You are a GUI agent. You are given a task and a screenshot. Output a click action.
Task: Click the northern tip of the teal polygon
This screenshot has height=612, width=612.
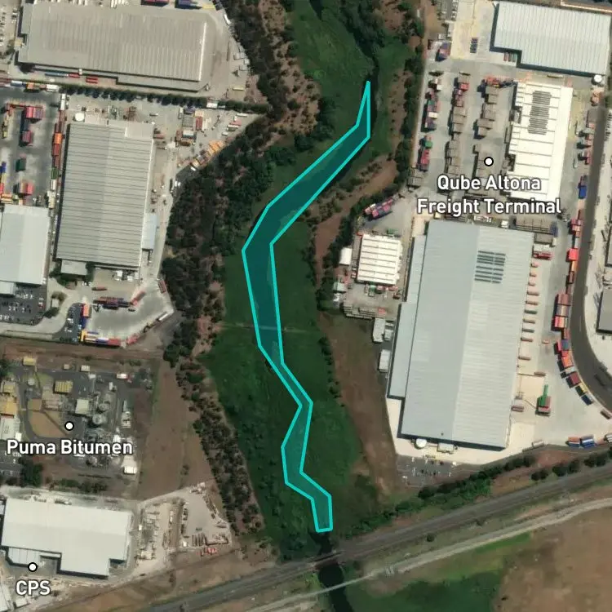click(368, 82)
